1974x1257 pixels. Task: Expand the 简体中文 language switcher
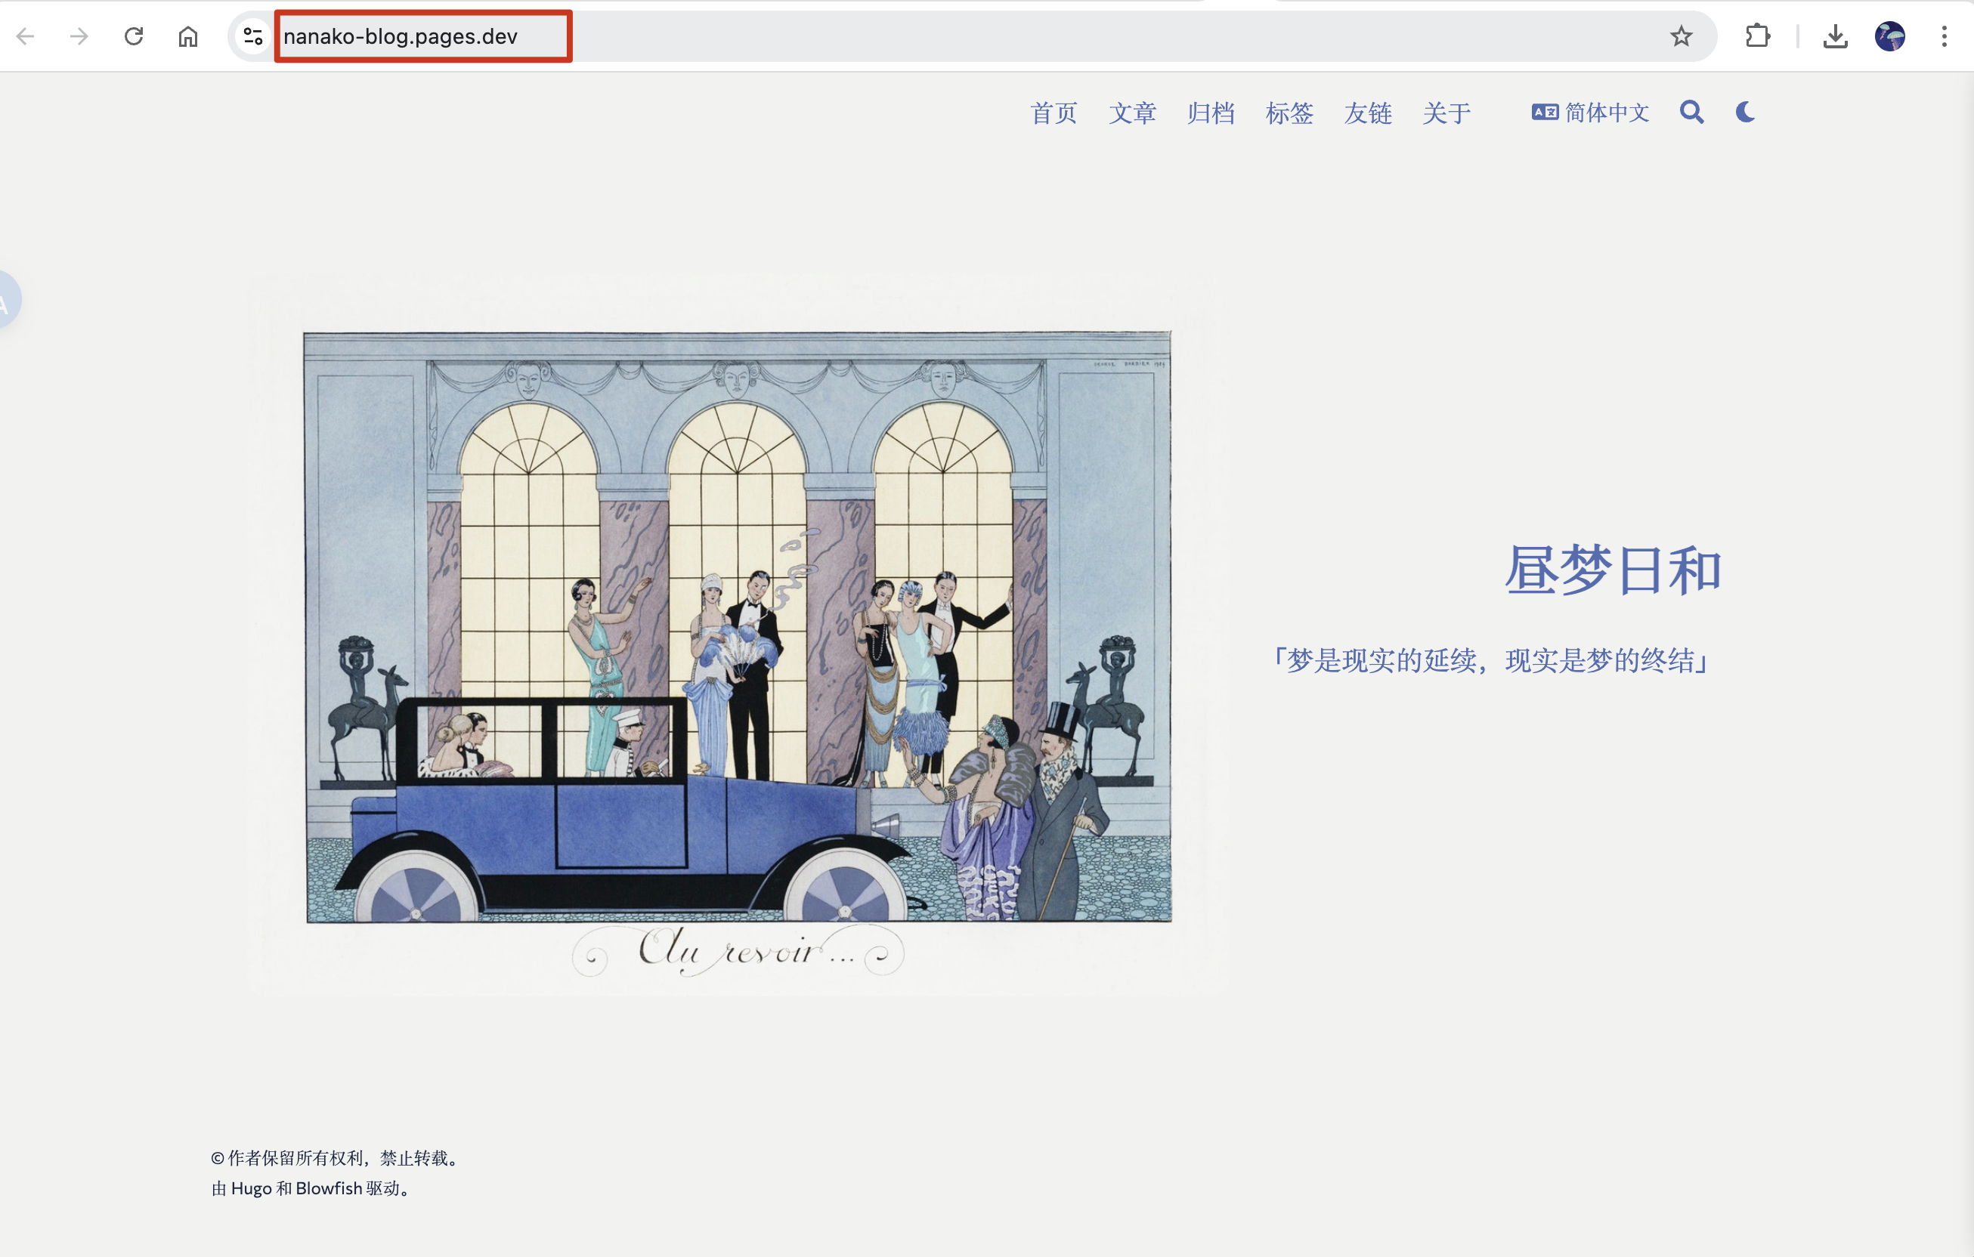[x=1590, y=113]
